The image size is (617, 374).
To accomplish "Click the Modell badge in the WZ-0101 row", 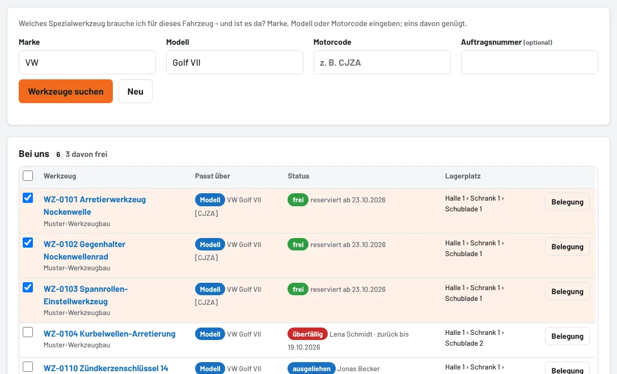I will (210, 200).
